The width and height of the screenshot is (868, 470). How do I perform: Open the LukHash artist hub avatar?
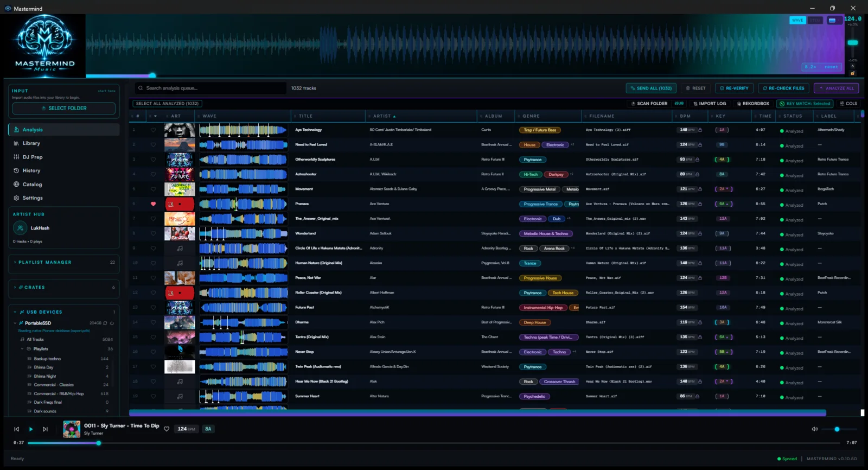[x=21, y=228]
